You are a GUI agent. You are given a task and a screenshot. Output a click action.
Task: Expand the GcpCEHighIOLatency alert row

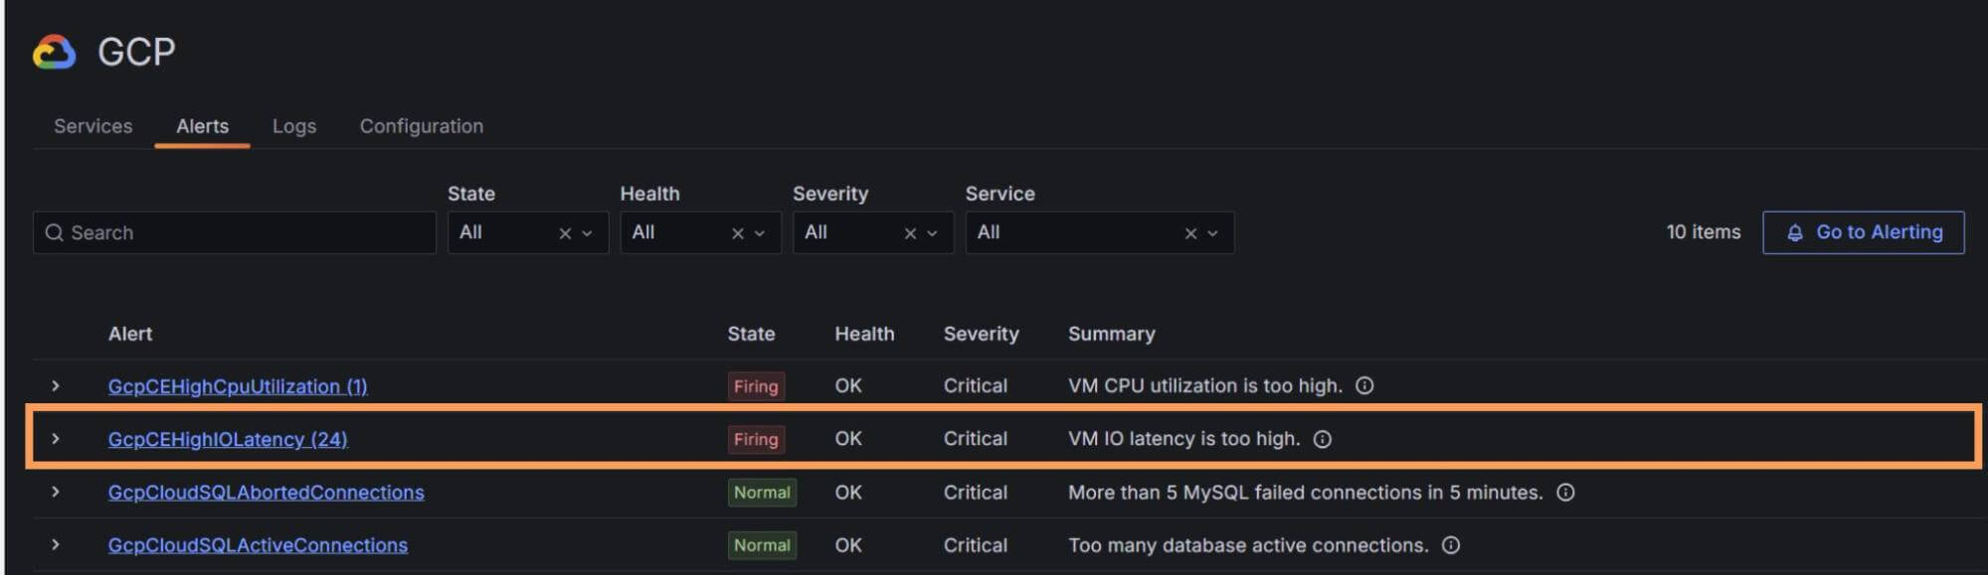point(56,439)
